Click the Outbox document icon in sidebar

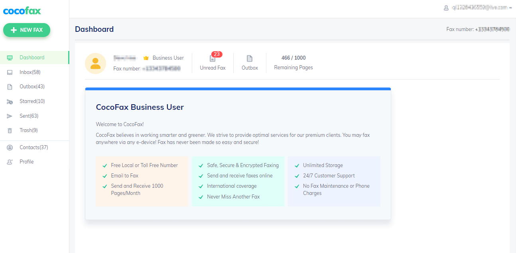[10, 87]
